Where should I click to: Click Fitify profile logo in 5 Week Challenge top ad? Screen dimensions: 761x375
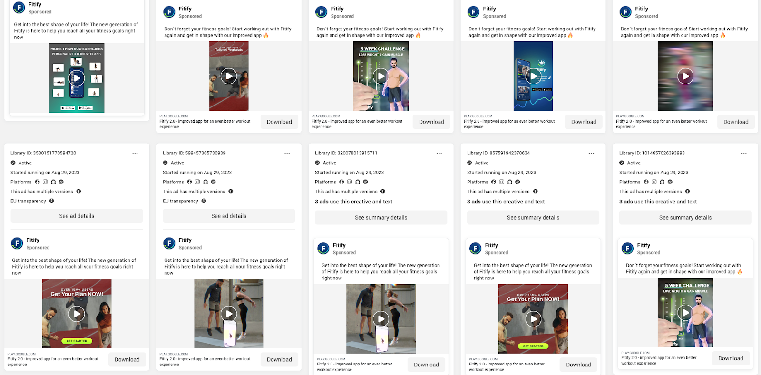coord(321,12)
